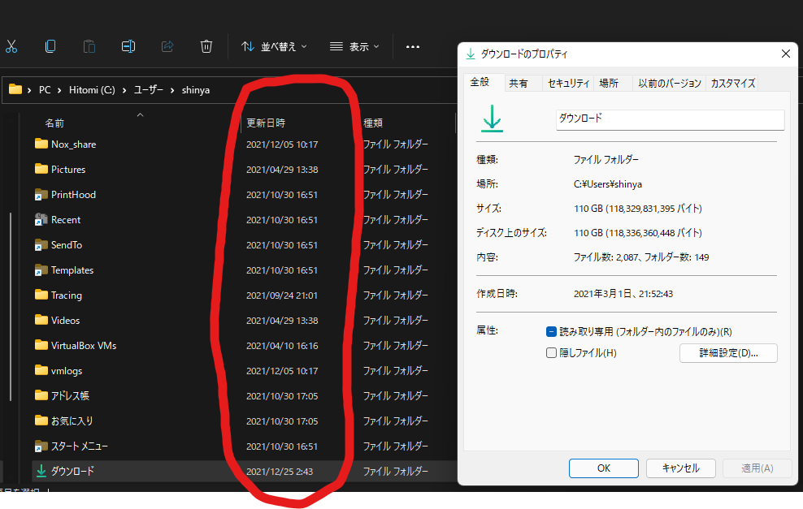The height and width of the screenshot is (509, 803).
Task: Expand the chevron after Hitomi (C:)
Action: [x=124, y=90]
